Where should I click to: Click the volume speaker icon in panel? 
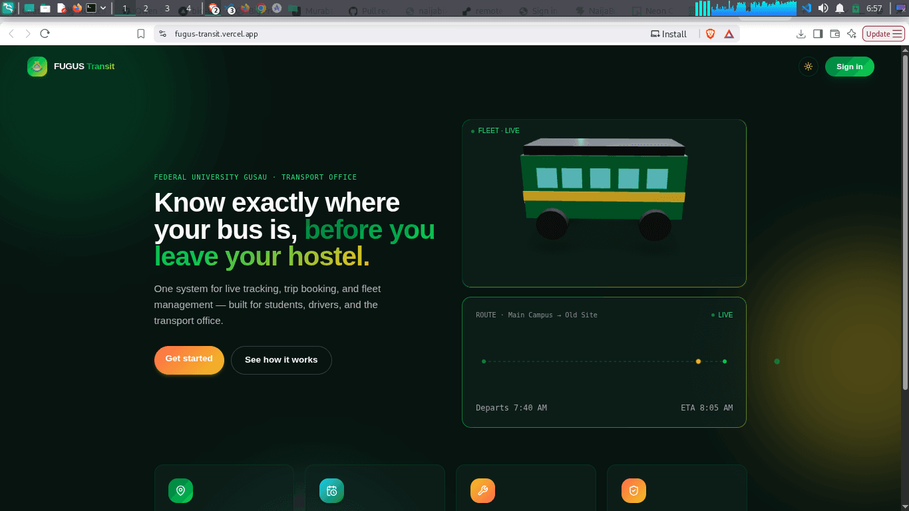[x=823, y=8]
